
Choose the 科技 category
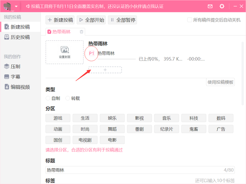(x=194, y=118)
